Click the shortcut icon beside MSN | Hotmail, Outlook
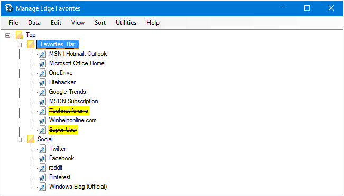The height and width of the screenshot is (196, 344). point(42,54)
